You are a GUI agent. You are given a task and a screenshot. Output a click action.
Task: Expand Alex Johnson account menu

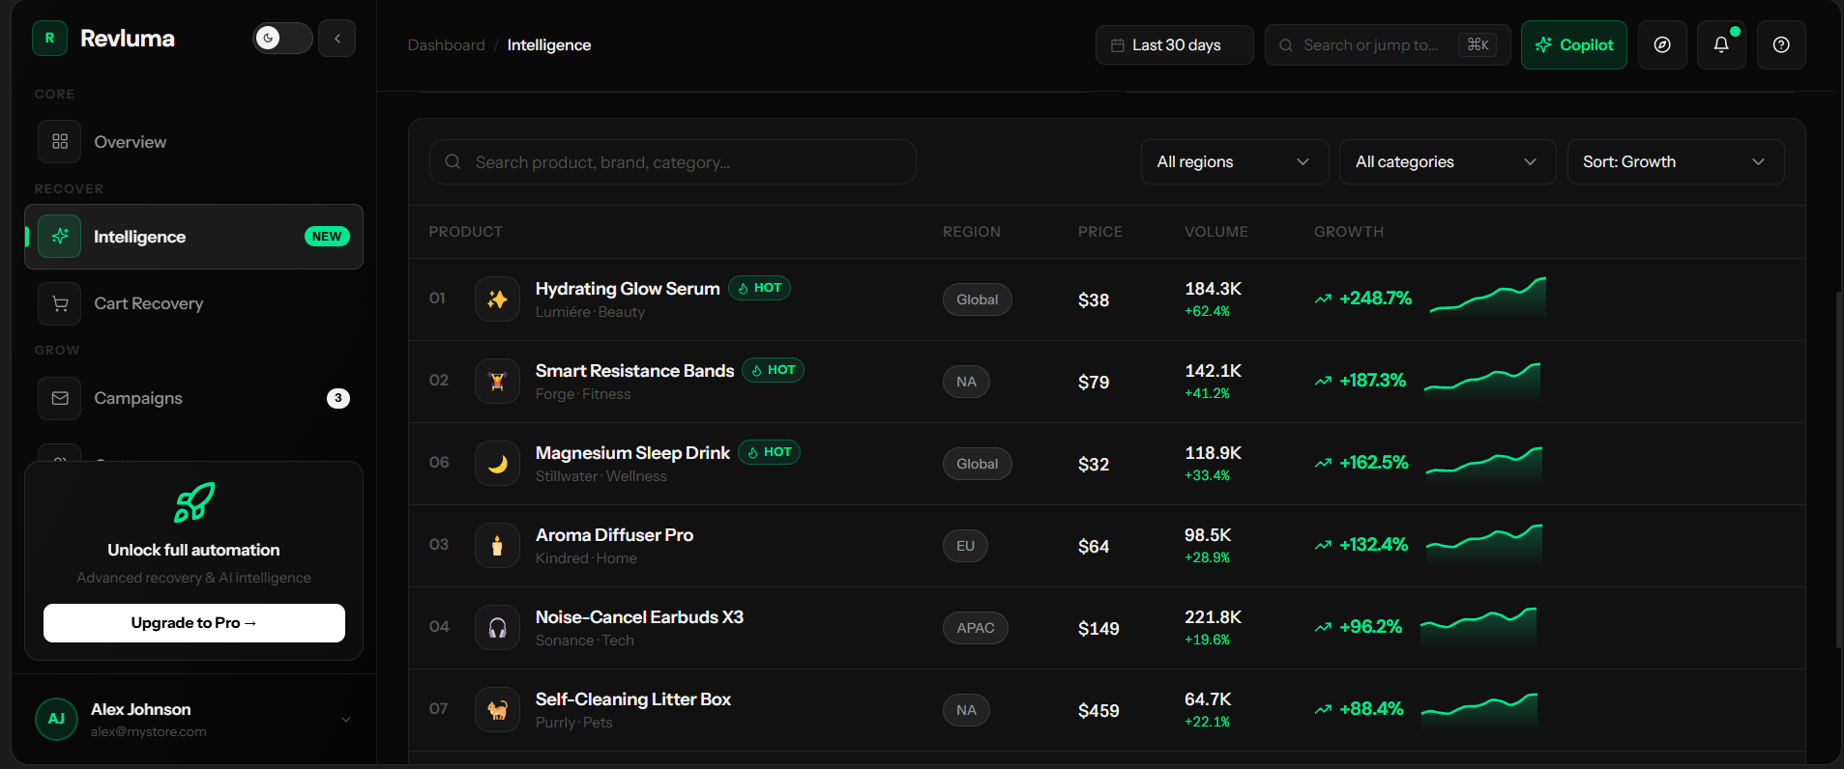[346, 720]
